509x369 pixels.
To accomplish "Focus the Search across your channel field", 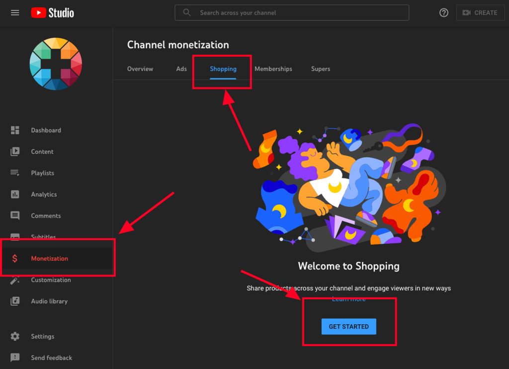I will point(292,12).
